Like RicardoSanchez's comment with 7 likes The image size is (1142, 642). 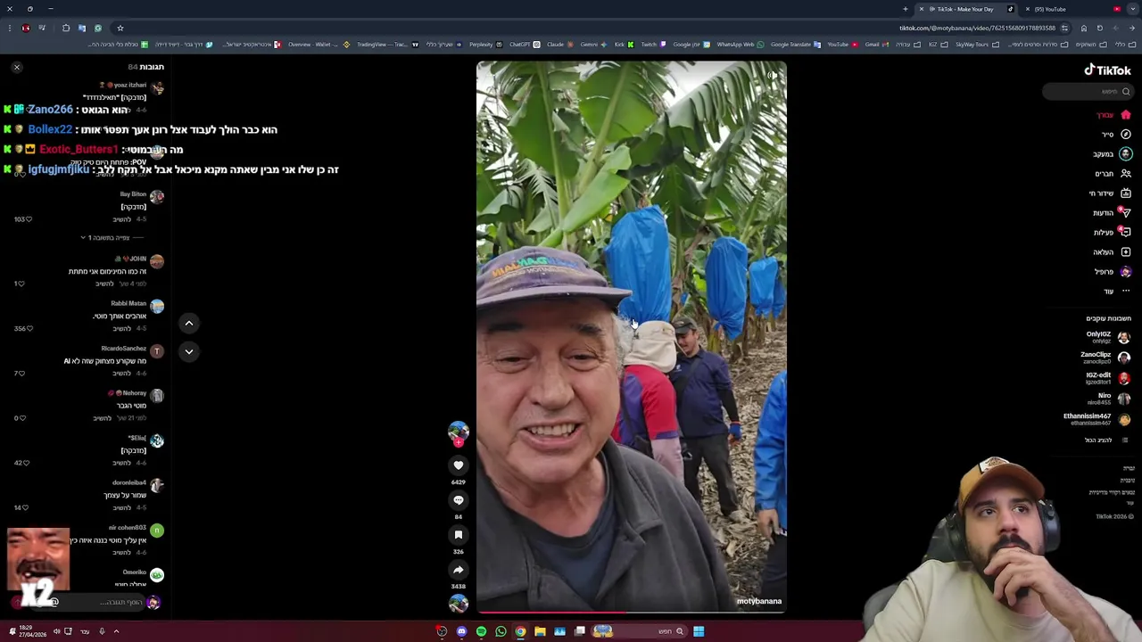click(21, 374)
